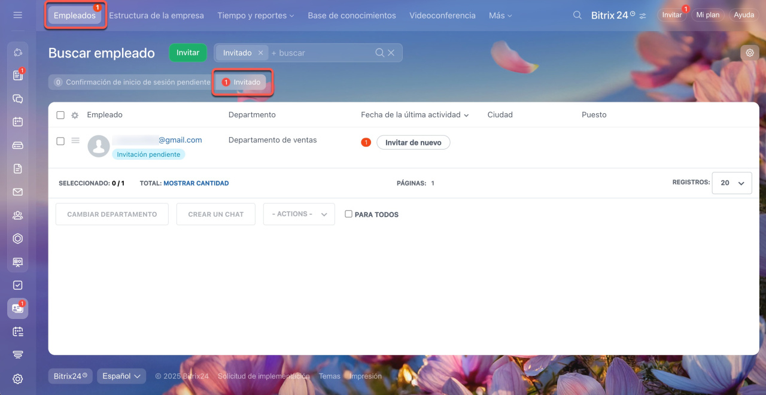Click the gmail employee avatar

click(99, 146)
